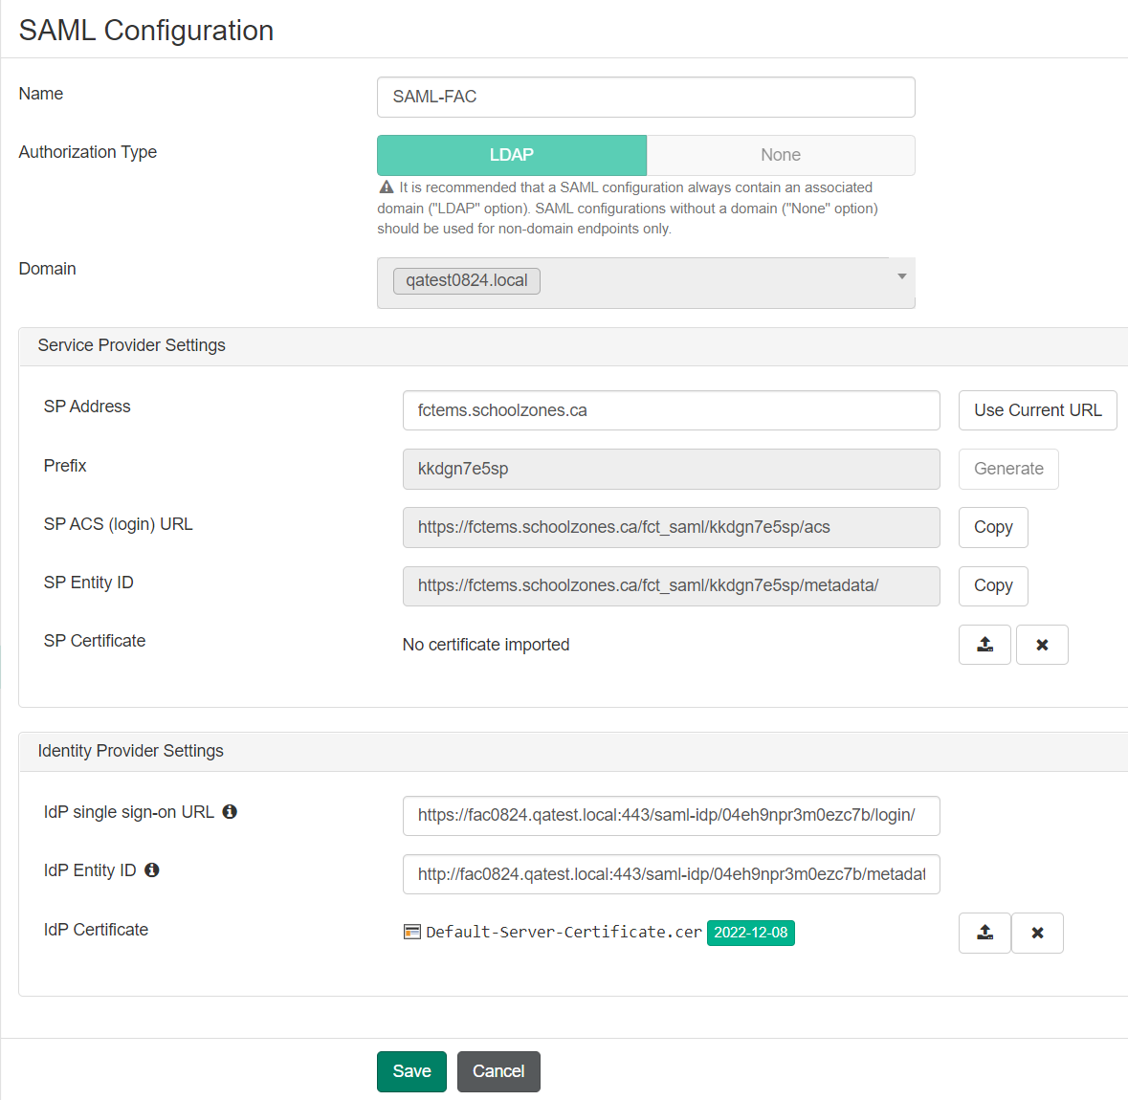Viewport: 1128px width, 1100px height.
Task: Remove the IdP Certificate with the X icon
Action: click(x=1037, y=933)
